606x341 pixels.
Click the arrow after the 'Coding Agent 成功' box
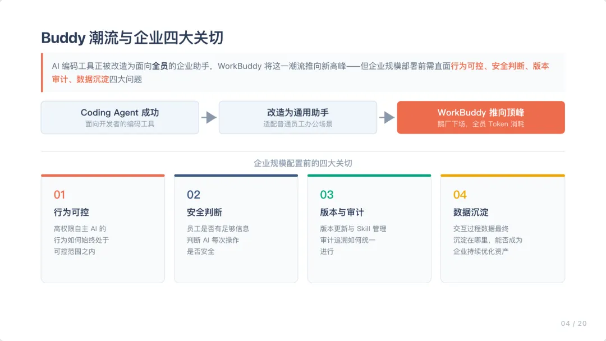click(209, 117)
